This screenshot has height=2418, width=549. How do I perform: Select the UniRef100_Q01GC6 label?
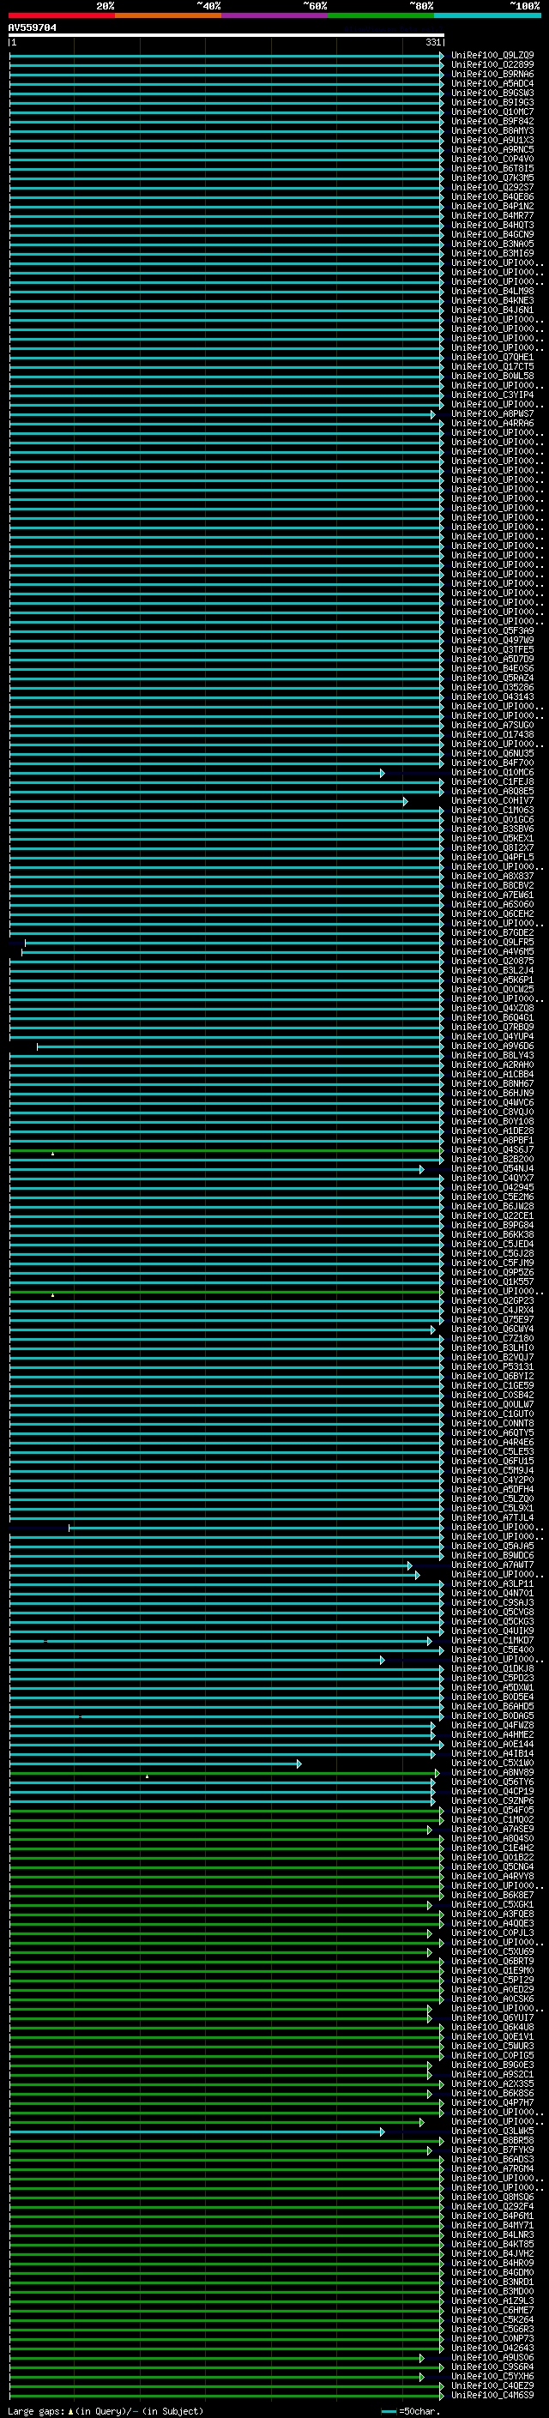492,819
